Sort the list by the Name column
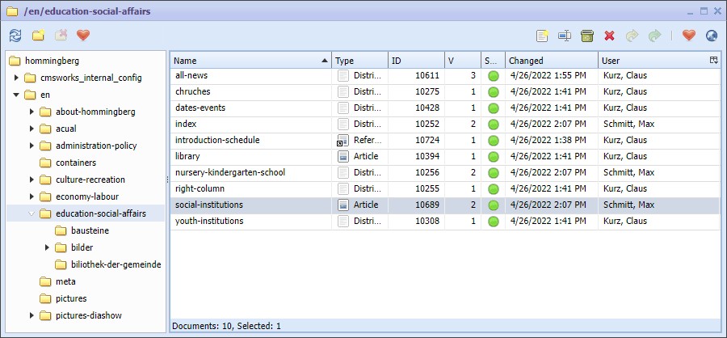The image size is (727, 338). (250, 61)
